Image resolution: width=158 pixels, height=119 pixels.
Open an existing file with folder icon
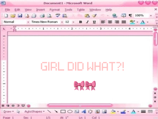click(x=13, y=16)
